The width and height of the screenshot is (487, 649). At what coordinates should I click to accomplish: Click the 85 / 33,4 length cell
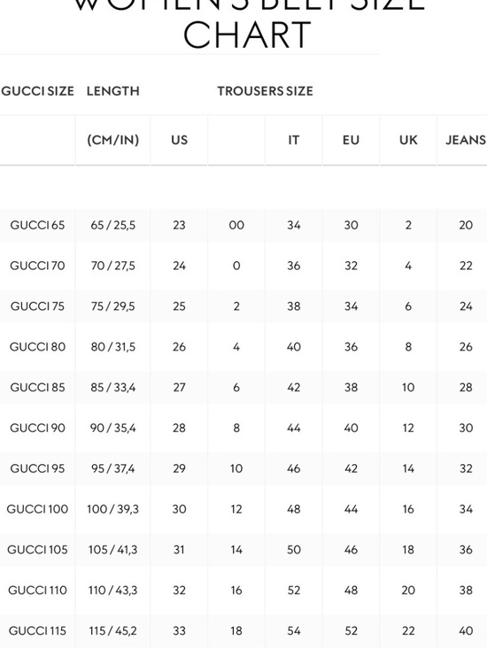(x=113, y=388)
